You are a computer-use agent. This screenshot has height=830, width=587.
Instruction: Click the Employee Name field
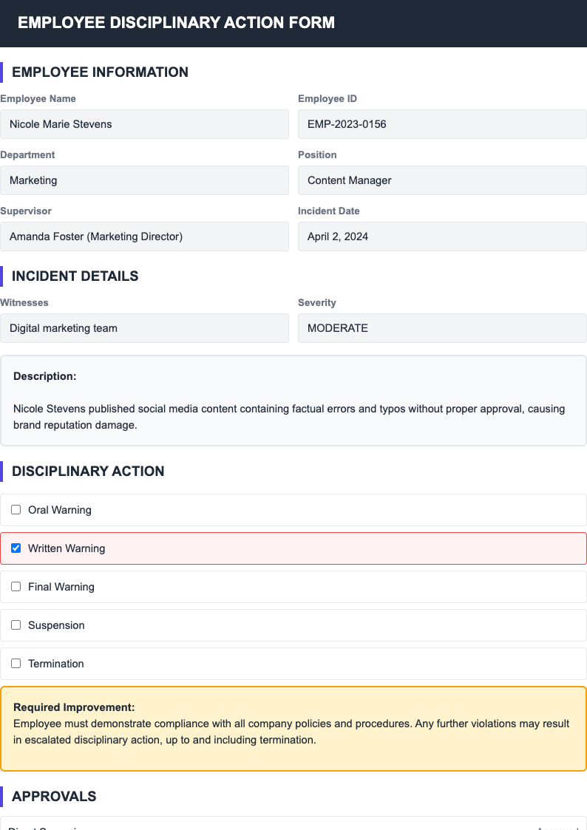[145, 124]
